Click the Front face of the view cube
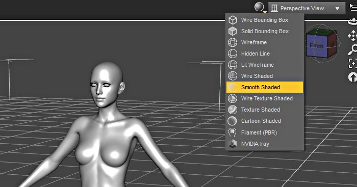 click(317, 45)
